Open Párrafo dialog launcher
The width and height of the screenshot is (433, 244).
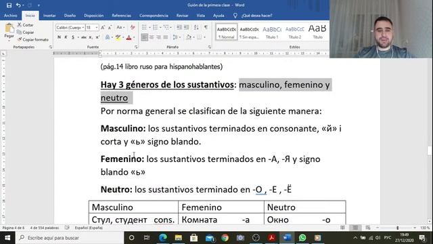coord(210,47)
